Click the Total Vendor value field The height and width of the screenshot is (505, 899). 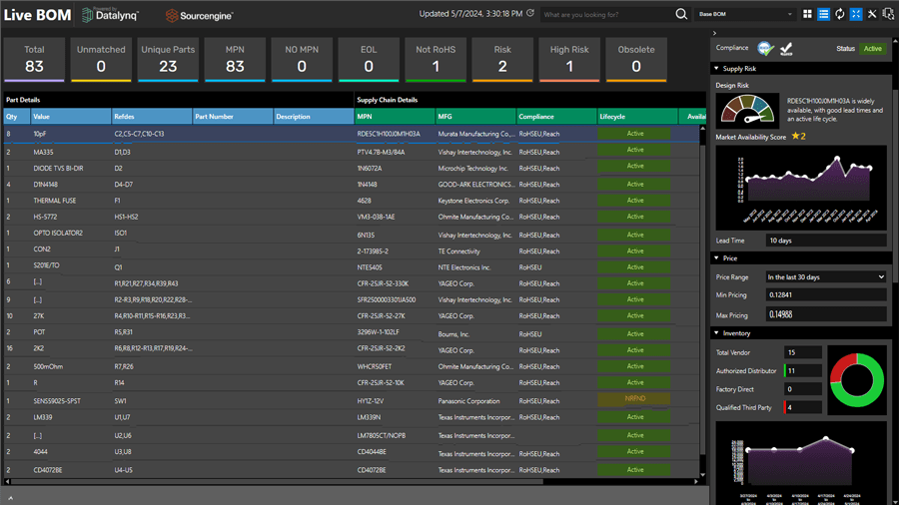(x=803, y=352)
